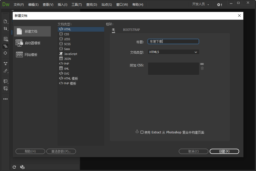The image size is (256, 171).
Task: Collapse panel with double-arrow icon
Action: [13, 10]
